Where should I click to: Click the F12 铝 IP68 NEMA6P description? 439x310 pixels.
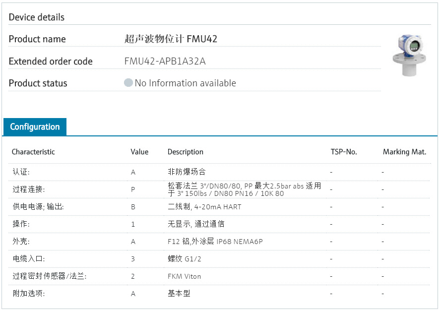pyautogui.click(x=215, y=242)
